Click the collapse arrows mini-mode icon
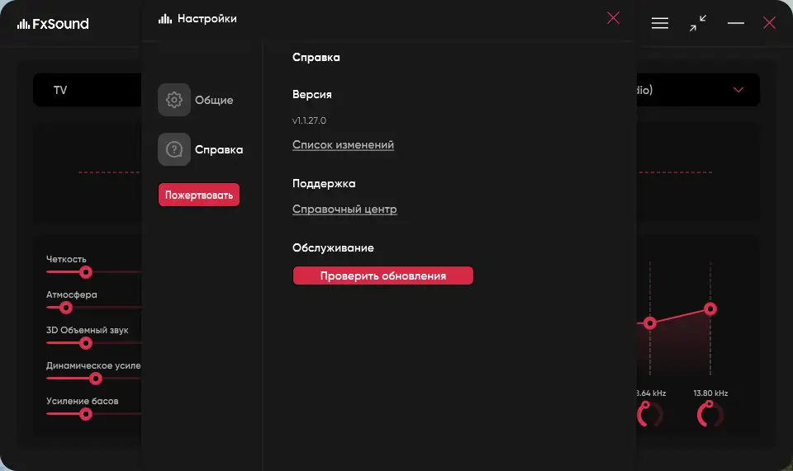 (698, 23)
